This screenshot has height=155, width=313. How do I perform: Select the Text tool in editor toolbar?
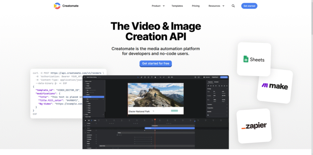point(152,77)
